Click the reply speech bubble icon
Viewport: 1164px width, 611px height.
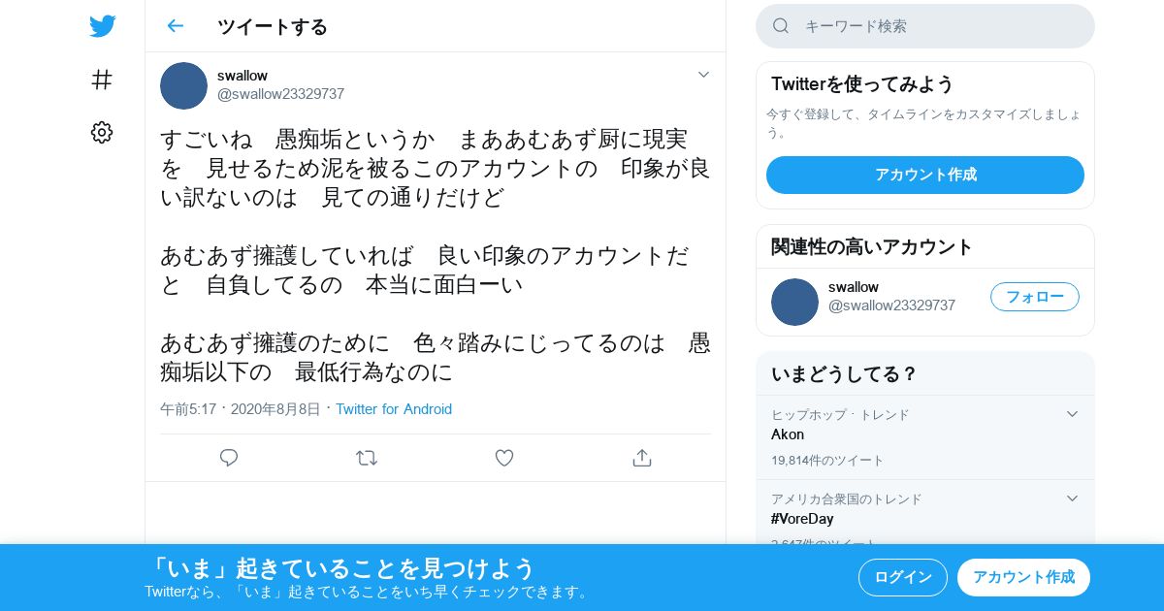coord(229,458)
